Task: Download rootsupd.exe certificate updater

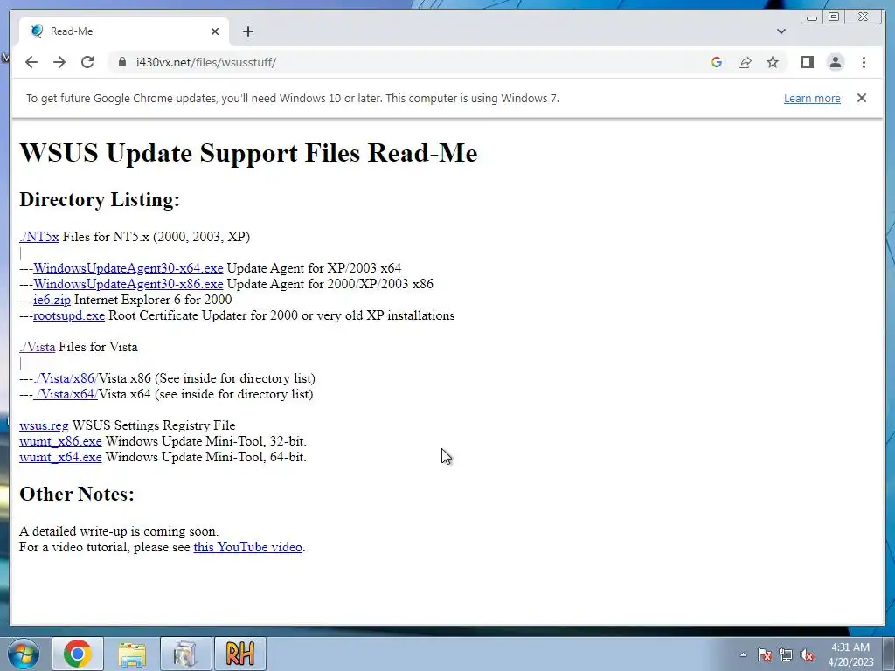Action: coord(69,315)
